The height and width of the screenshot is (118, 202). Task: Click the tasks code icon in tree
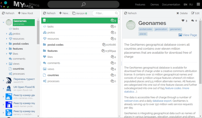(10, 29)
